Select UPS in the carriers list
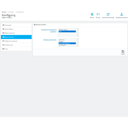The image size is (128, 128). pos(67,31)
